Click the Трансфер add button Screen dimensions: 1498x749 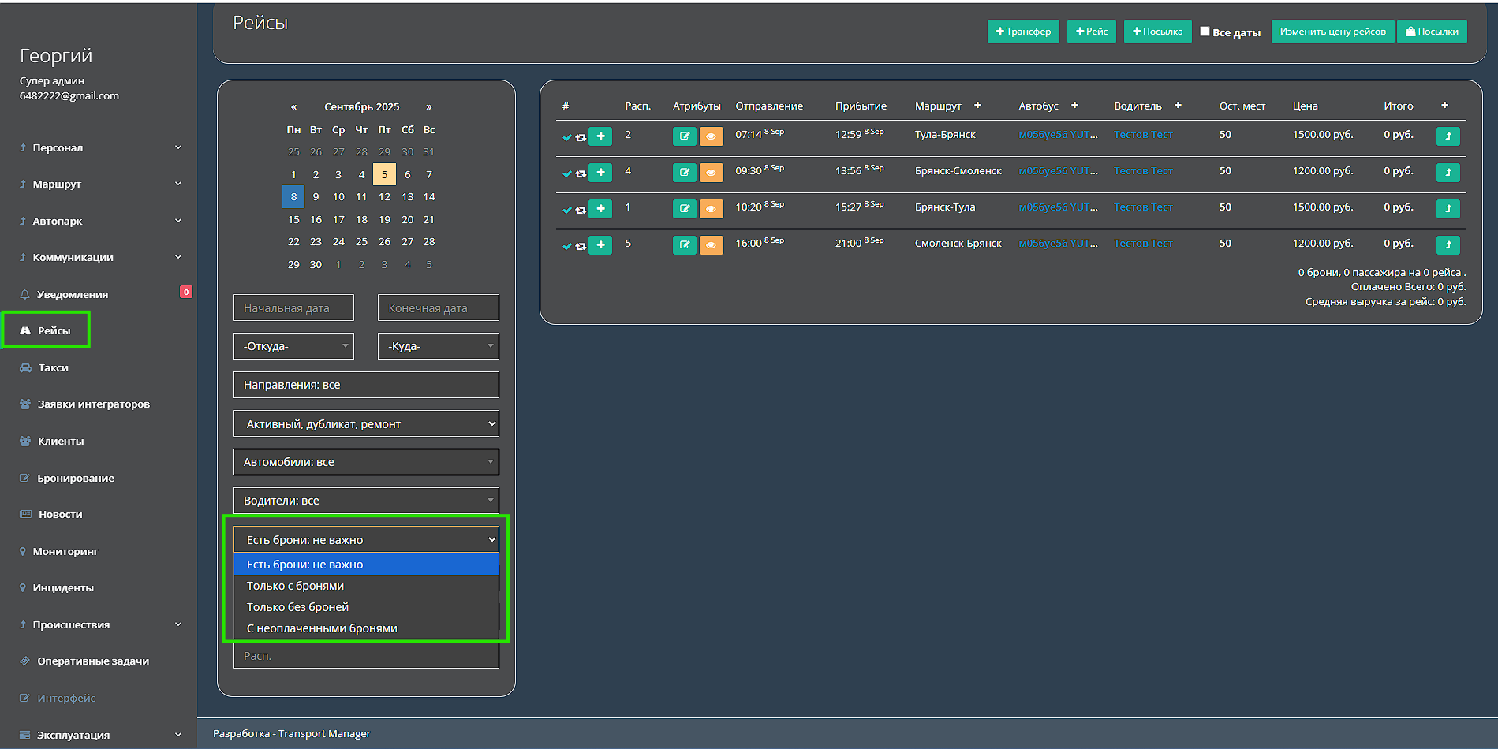1023,32
